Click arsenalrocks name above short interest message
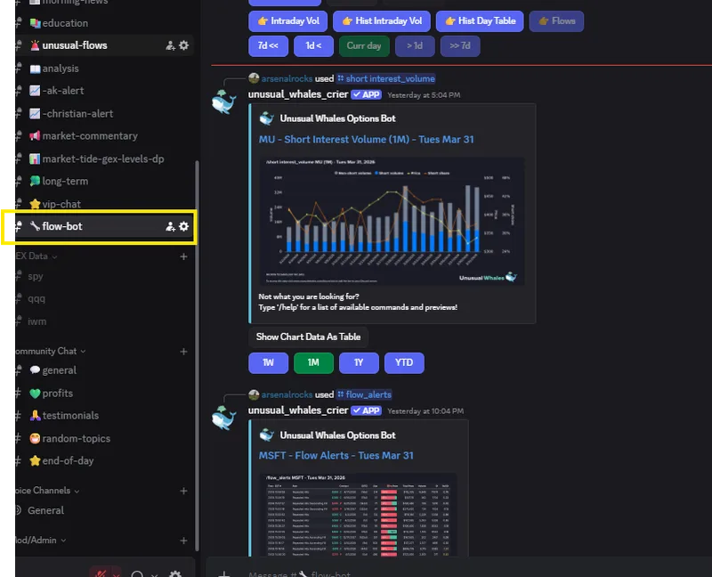This screenshot has width=712, height=577. (287, 78)
